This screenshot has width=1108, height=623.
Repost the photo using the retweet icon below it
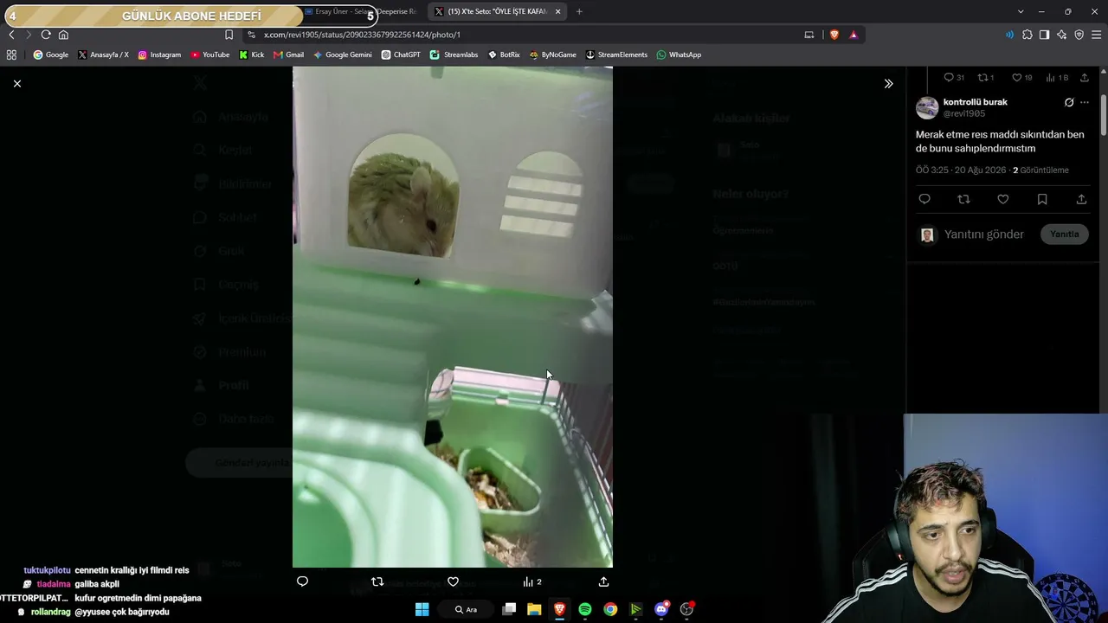[377, 581]
